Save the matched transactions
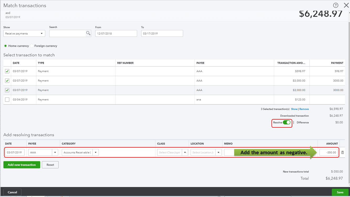Viewport: 350px width, 197px height. pos(340,192)
